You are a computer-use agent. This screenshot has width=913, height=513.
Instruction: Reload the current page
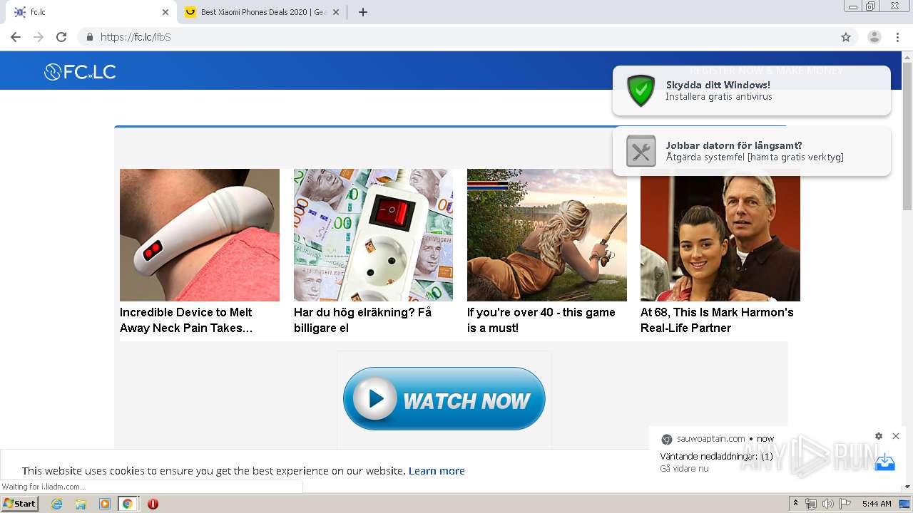(x=61, y=37)
